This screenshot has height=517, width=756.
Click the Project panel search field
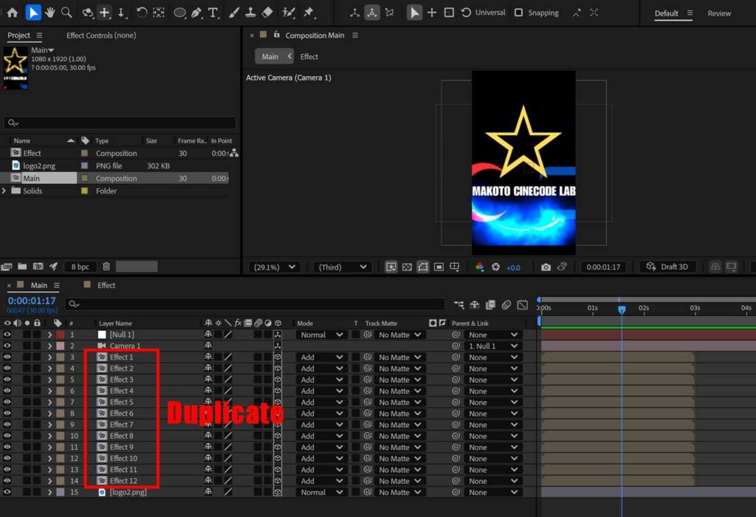(x=120, y=123)
